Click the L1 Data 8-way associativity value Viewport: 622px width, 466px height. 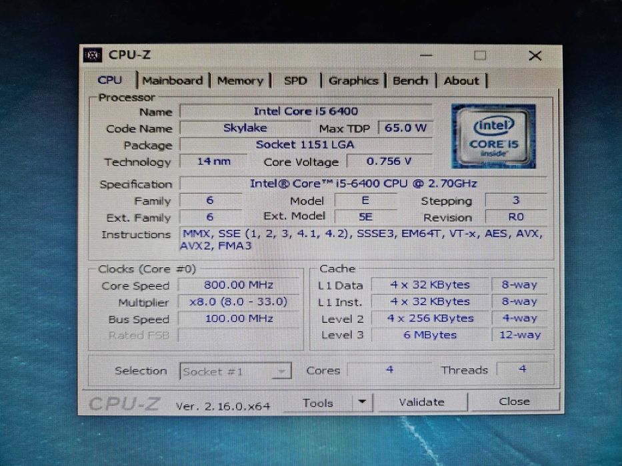(x=519, y=284)
